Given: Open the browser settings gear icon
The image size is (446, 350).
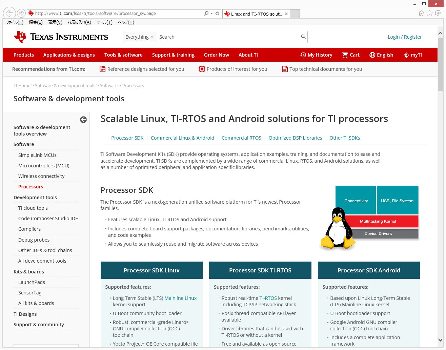Looking at the screenshot, I should point(438,13).
